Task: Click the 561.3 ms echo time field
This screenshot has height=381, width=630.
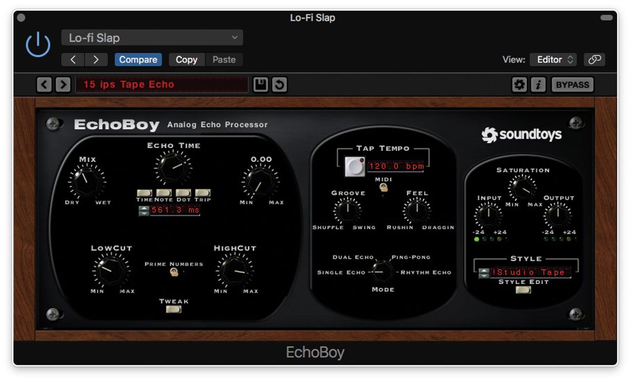Action: pos(175,210)
